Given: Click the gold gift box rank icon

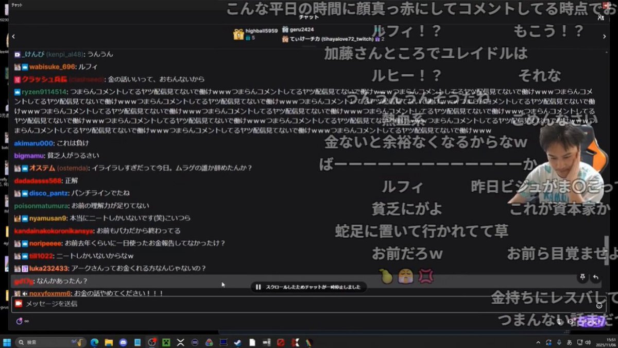Looking at the screenshot, I should (x=238, y=35).
